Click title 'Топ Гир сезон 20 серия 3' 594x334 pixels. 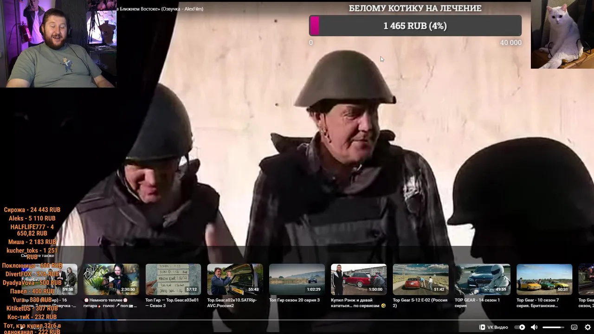(x=294, y=300)
